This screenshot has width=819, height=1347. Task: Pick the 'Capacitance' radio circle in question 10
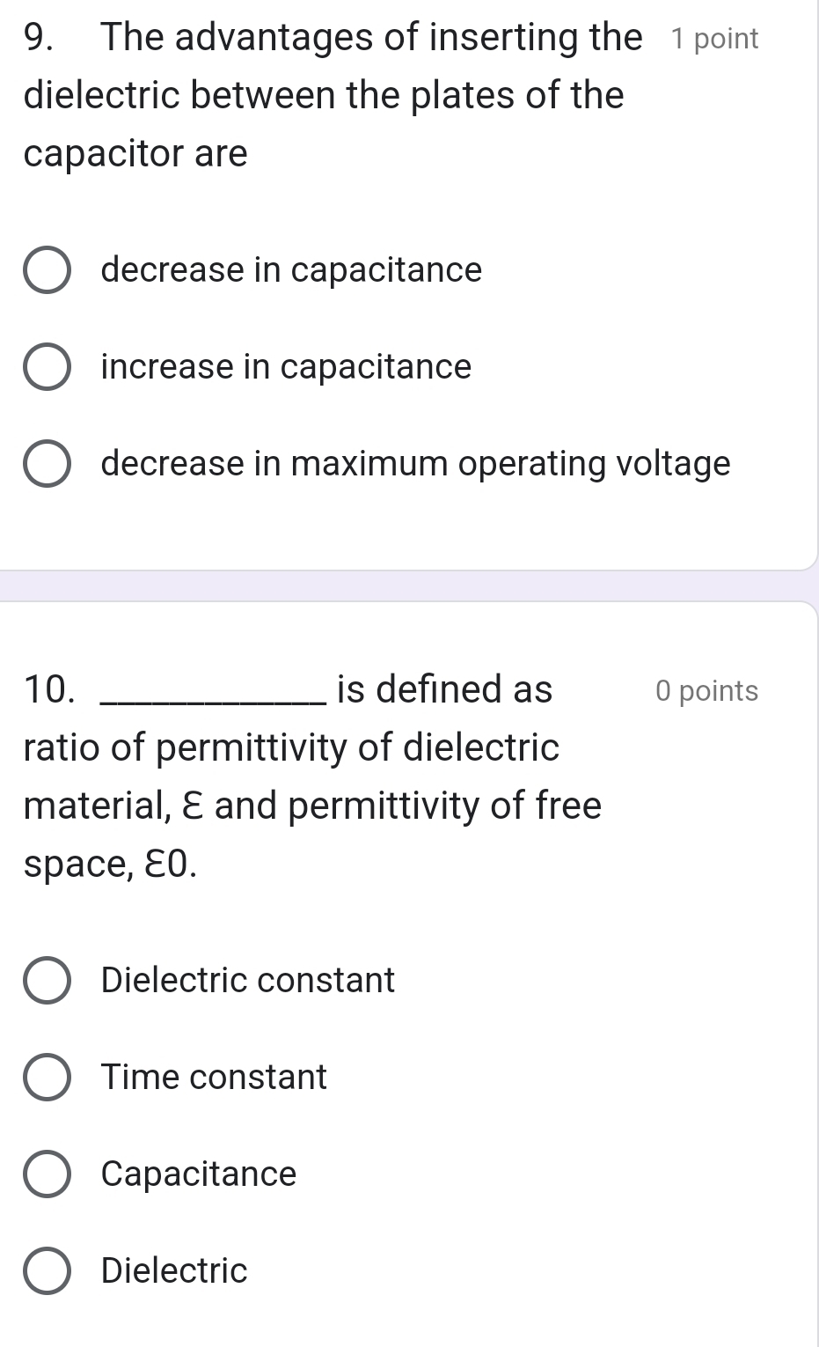[46, 1174]
